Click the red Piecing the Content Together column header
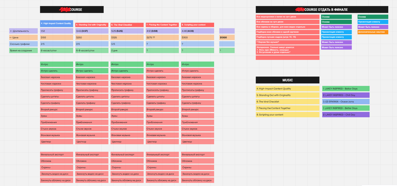Viewport: 397px width, 186px height. (162, 25)
